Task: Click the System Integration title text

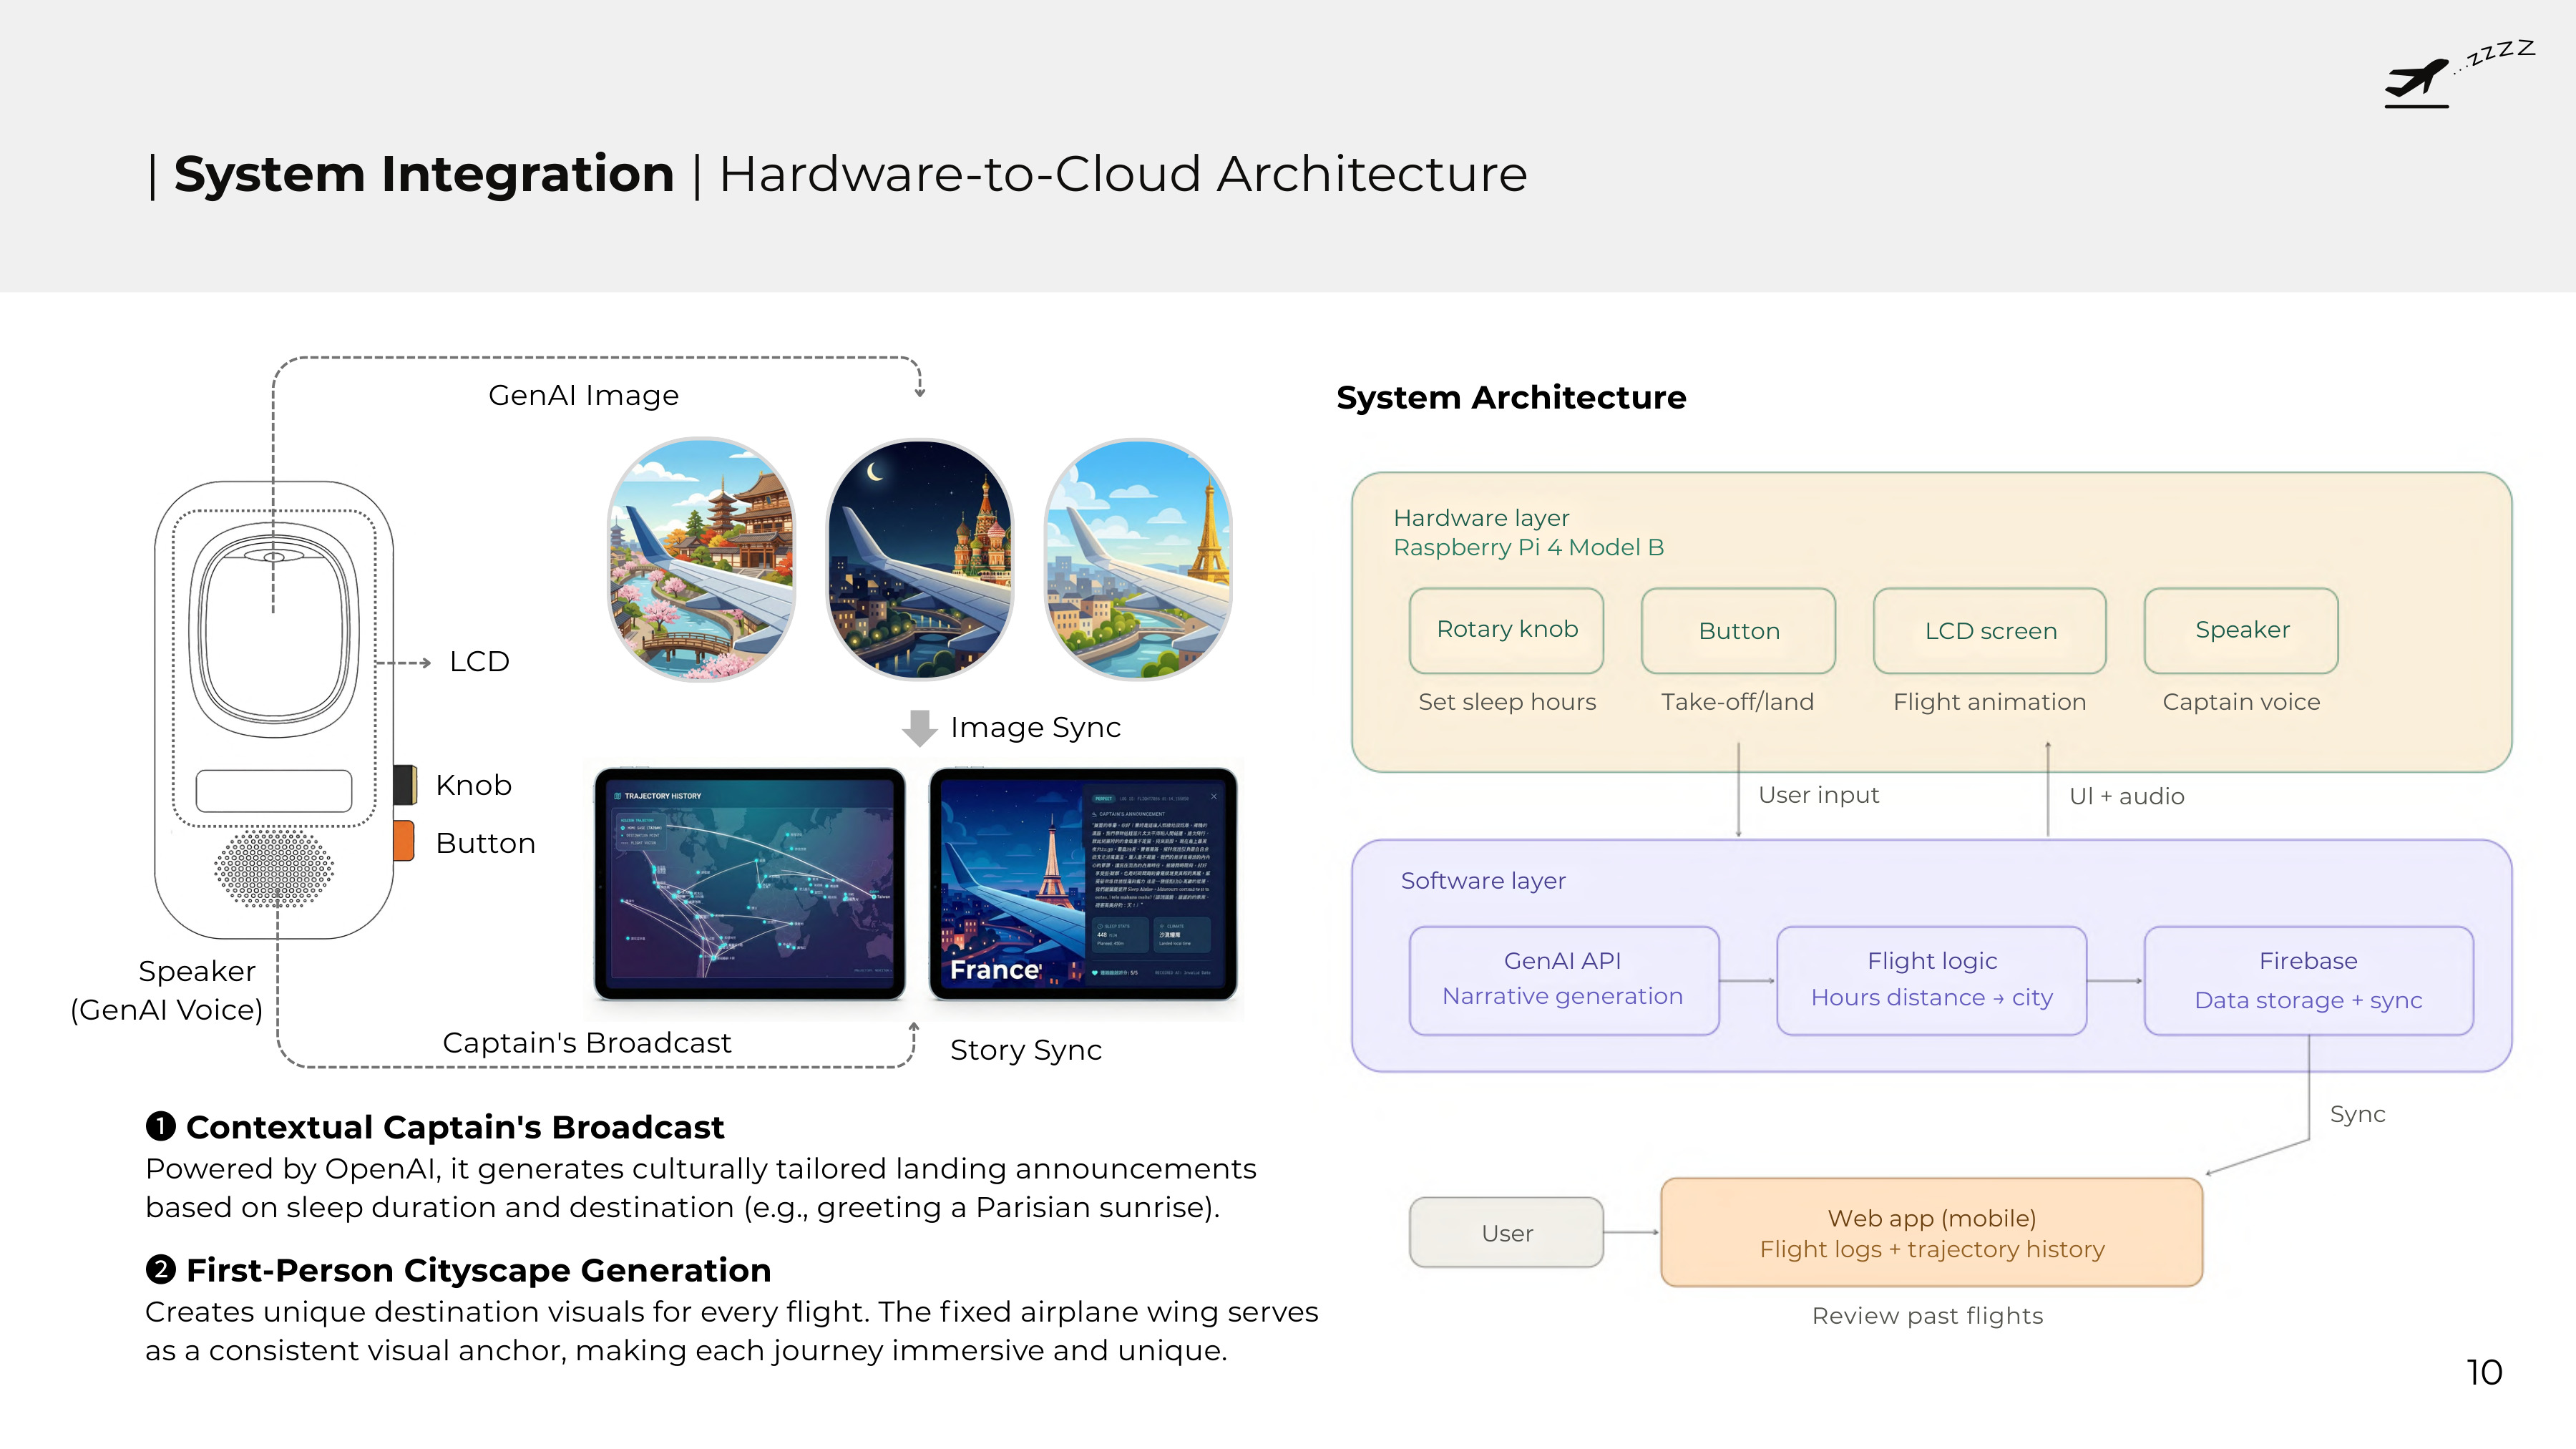Action: point(424,174)
